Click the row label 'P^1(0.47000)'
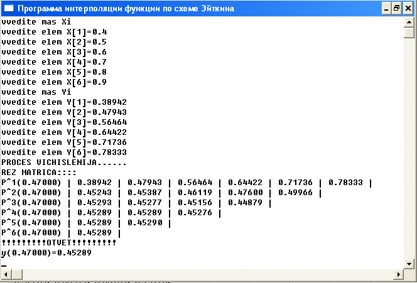 [x=31, y=183]
